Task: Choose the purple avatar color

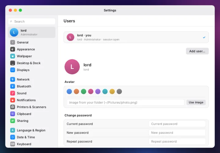Action: point(98,91)
